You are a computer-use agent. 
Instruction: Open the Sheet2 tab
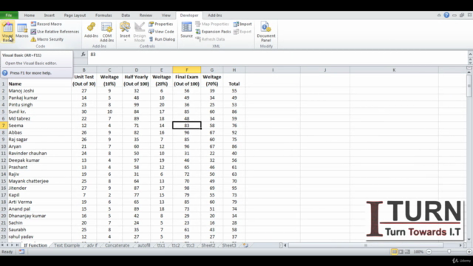[x=208, y=245]
